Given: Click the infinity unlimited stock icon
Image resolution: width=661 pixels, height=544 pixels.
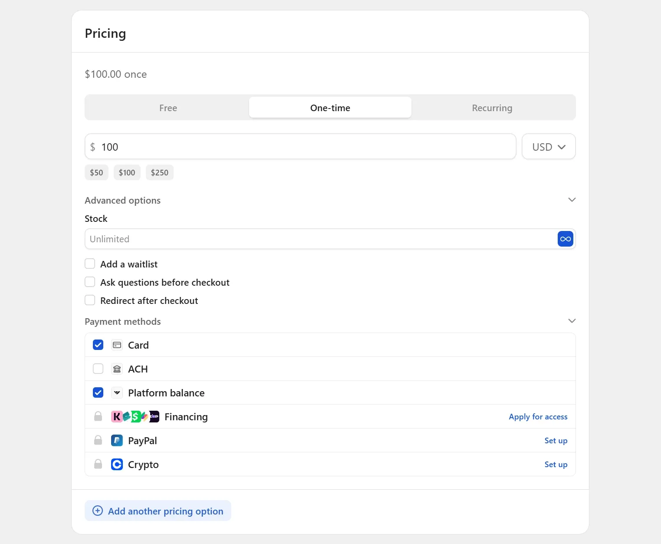Looking at the screenshot, I should 565,239.
